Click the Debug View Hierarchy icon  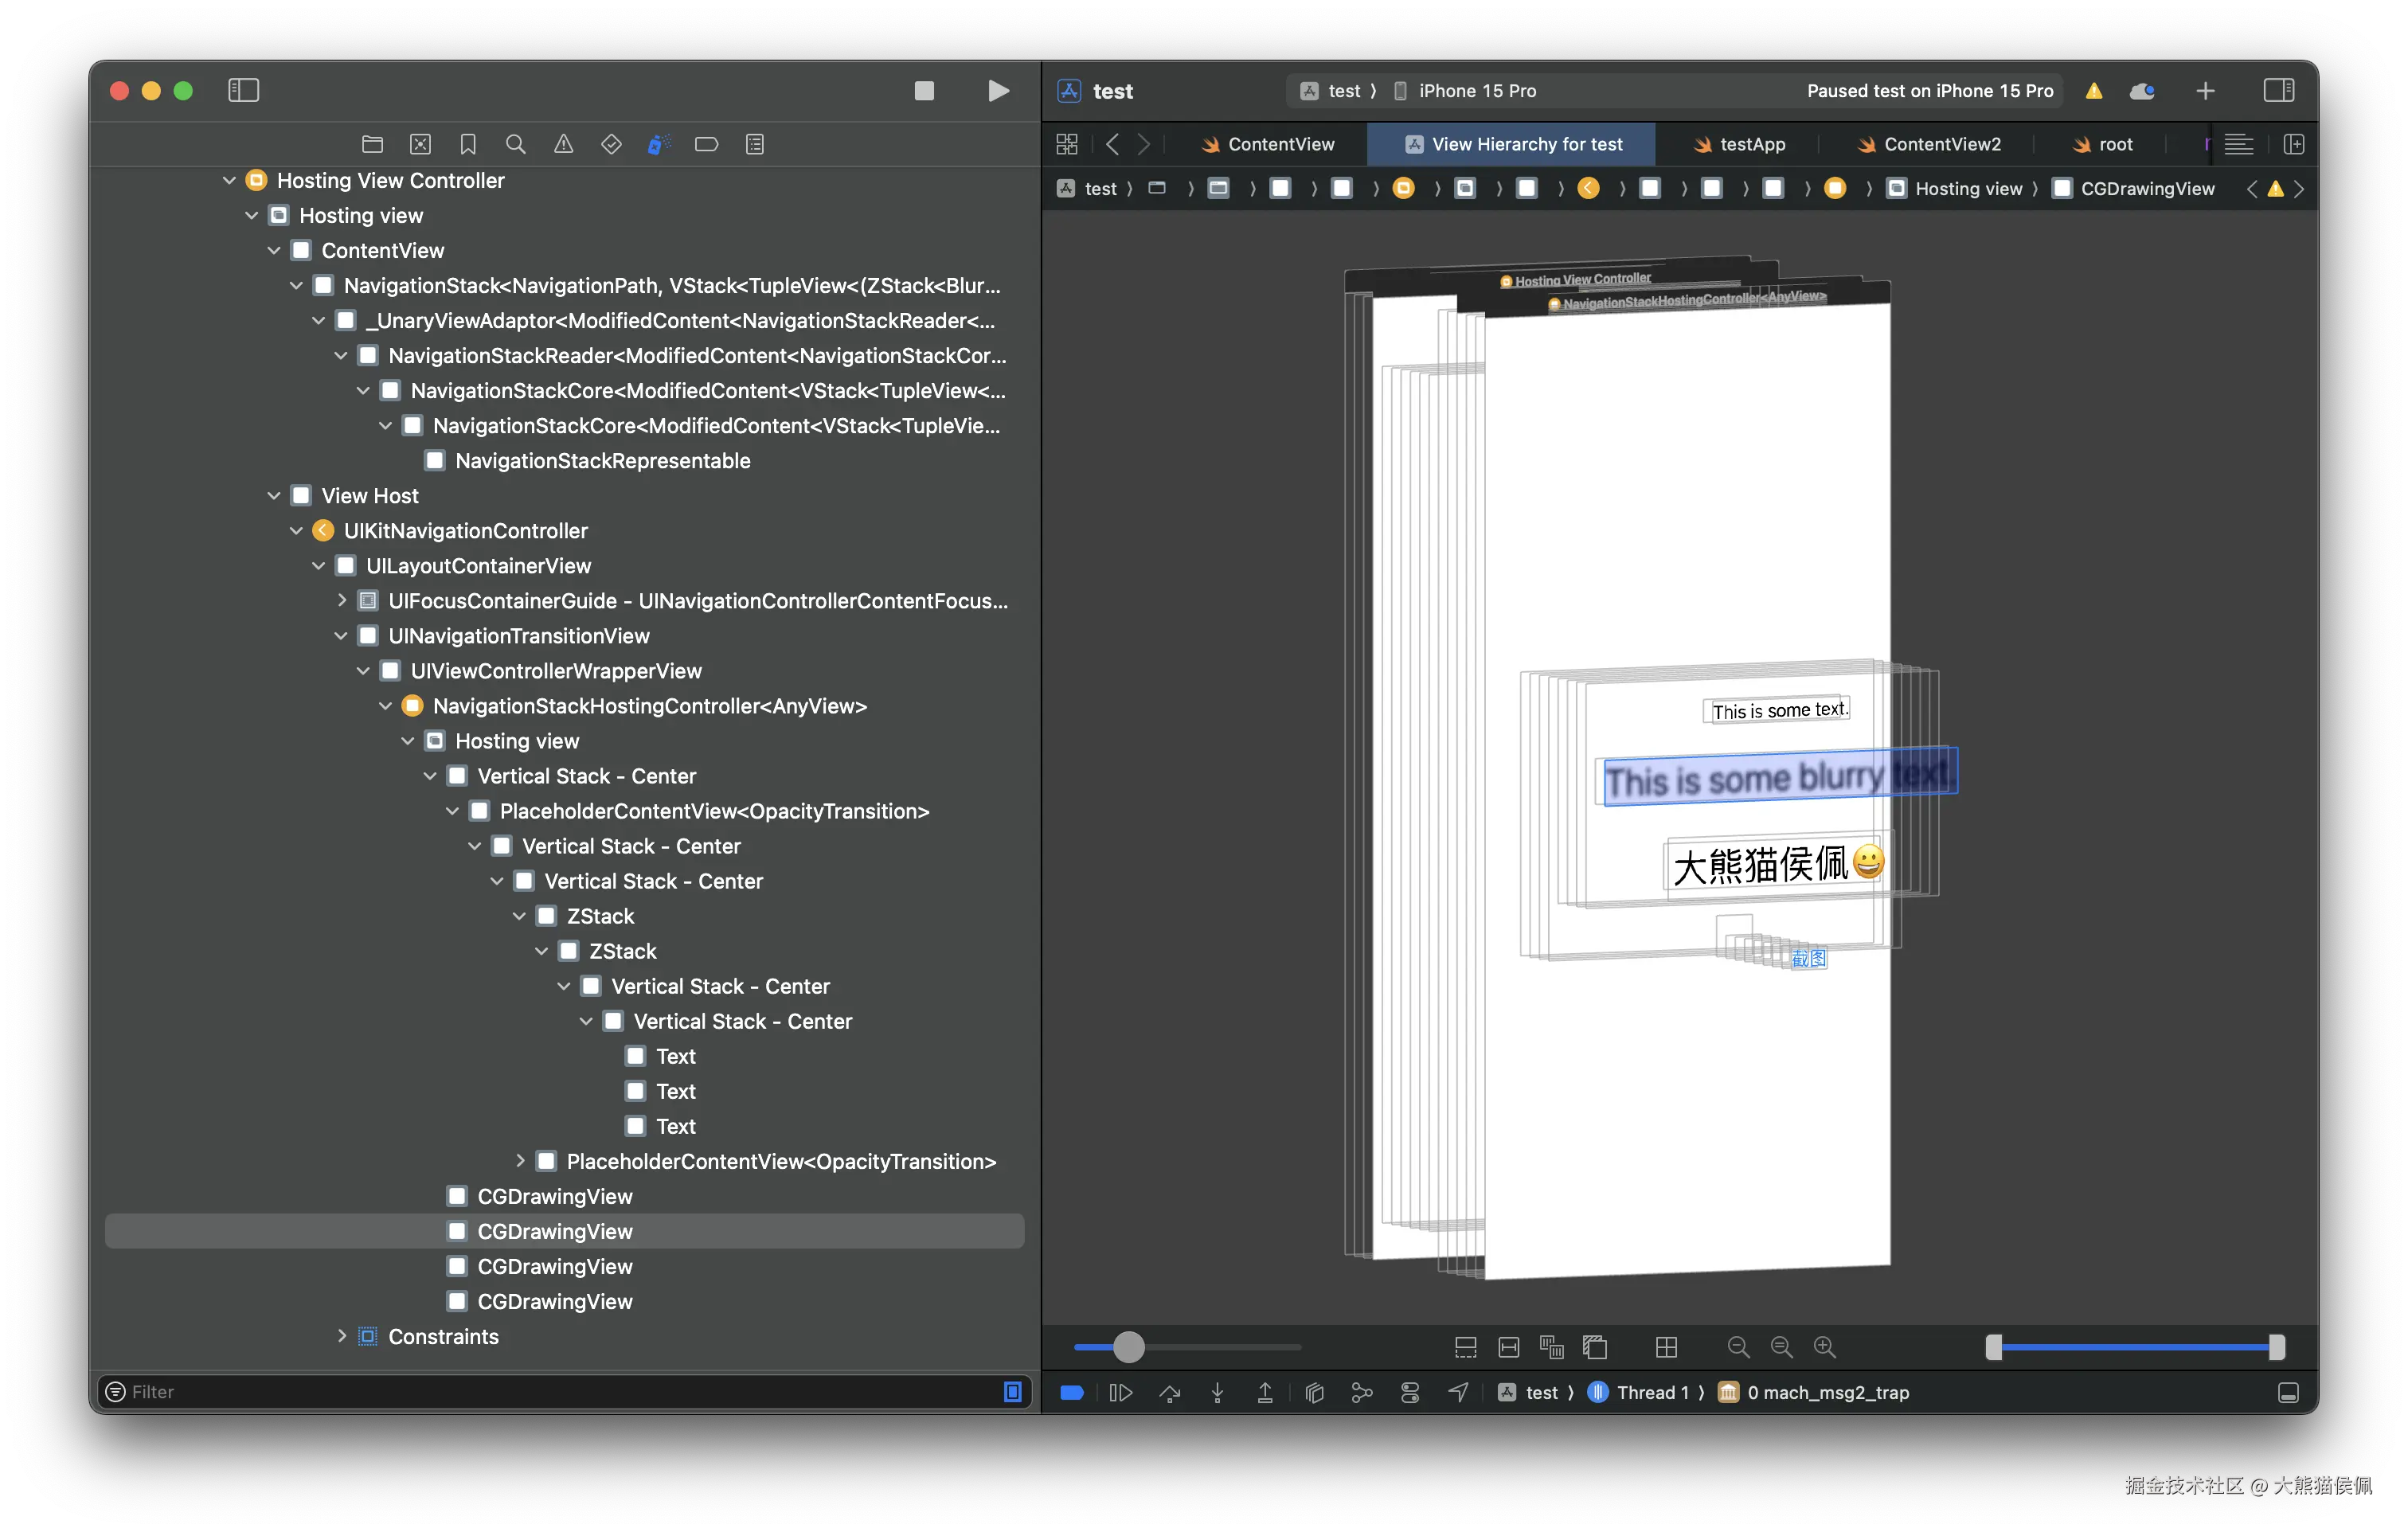click(1314, 1392)
